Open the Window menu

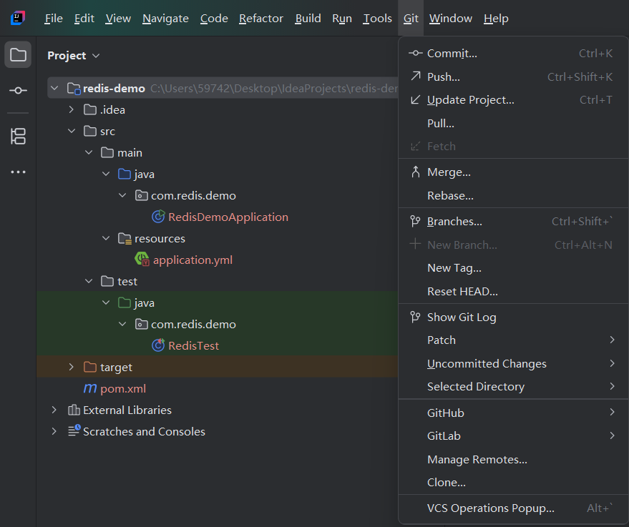click(x=451, y=18)
